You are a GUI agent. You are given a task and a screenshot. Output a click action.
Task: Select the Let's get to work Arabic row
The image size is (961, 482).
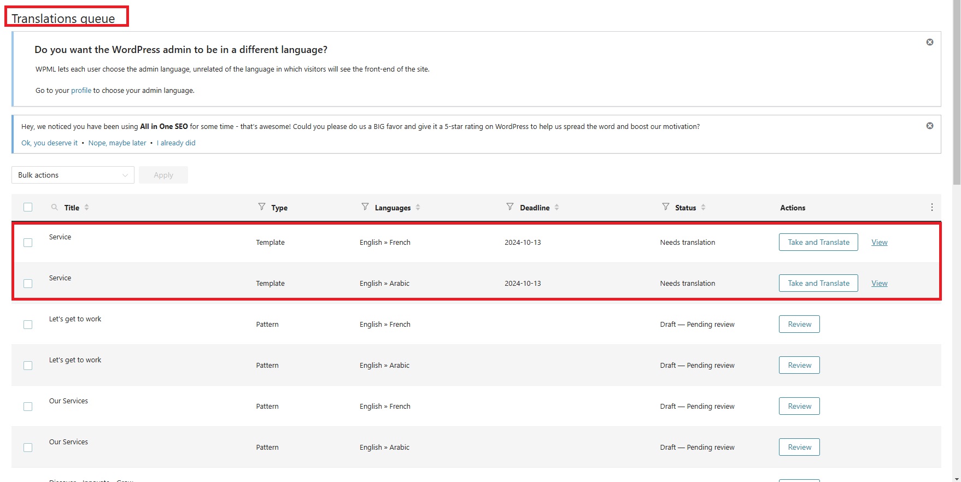[x=28, y=366]
